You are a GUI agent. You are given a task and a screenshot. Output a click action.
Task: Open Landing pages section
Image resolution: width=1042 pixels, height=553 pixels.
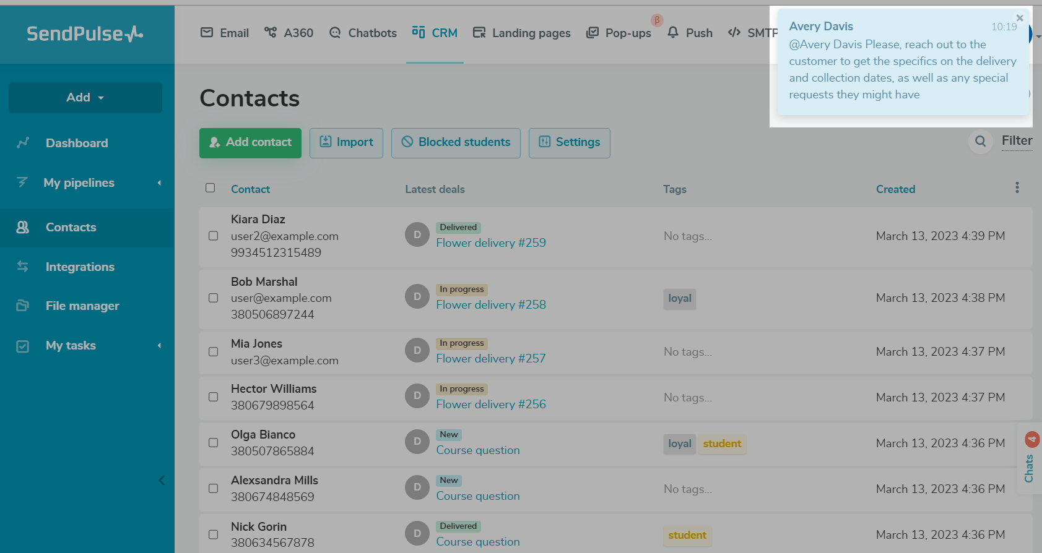(x=522, y=33)
